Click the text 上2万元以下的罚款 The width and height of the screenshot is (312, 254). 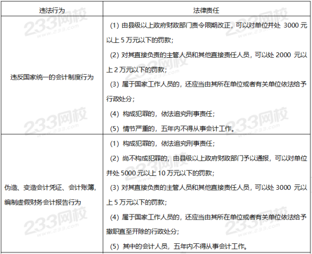click(x=137, y=70)
